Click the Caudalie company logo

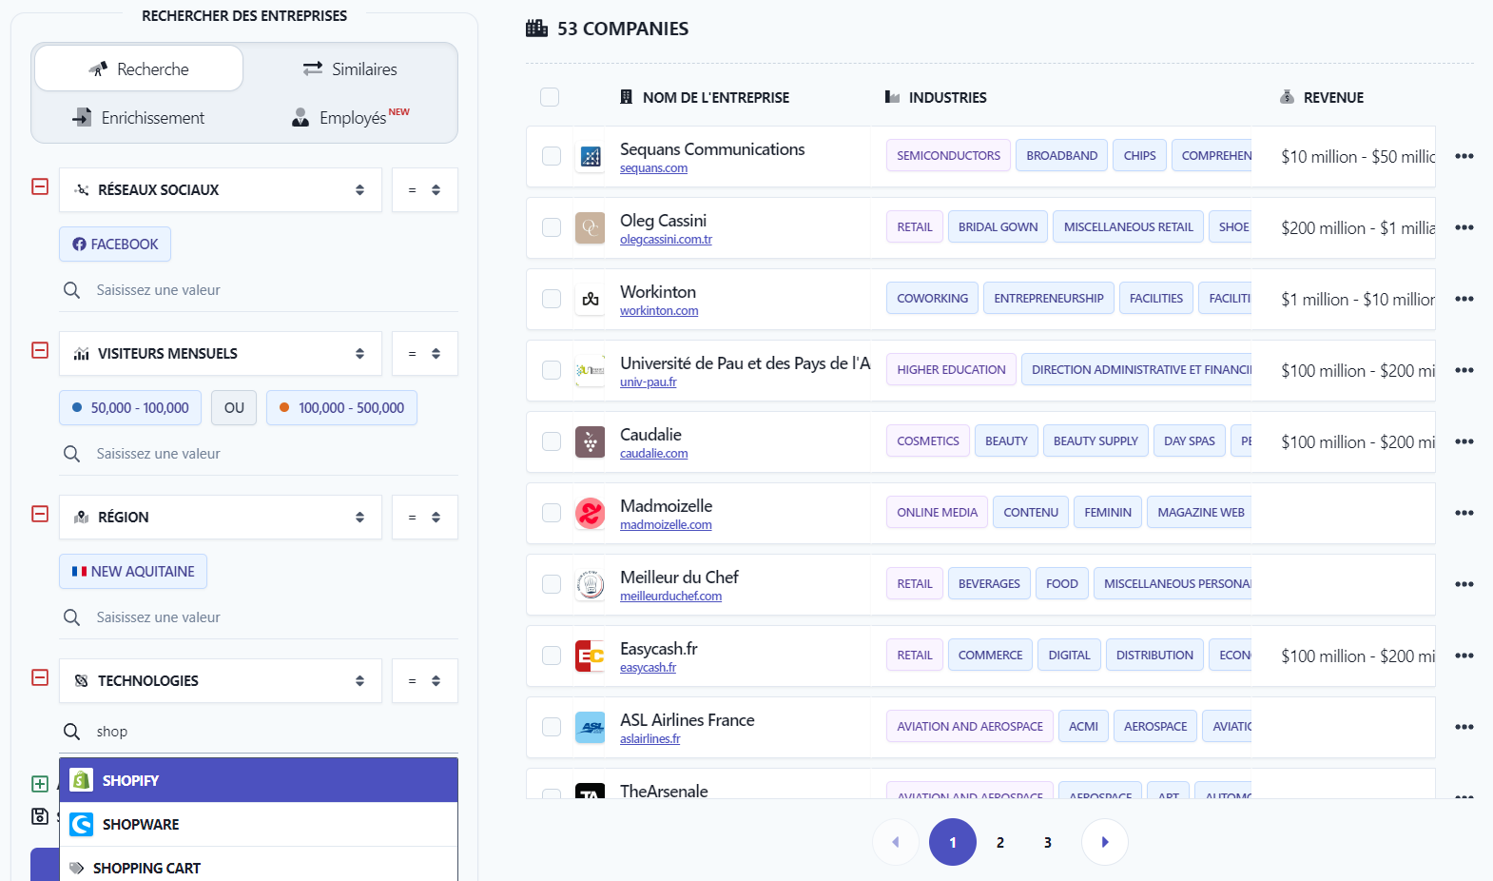click(591, 441)
